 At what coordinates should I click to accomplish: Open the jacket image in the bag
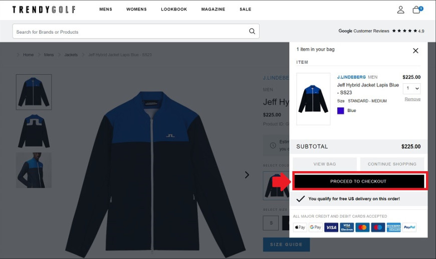[x=313, y=99]
